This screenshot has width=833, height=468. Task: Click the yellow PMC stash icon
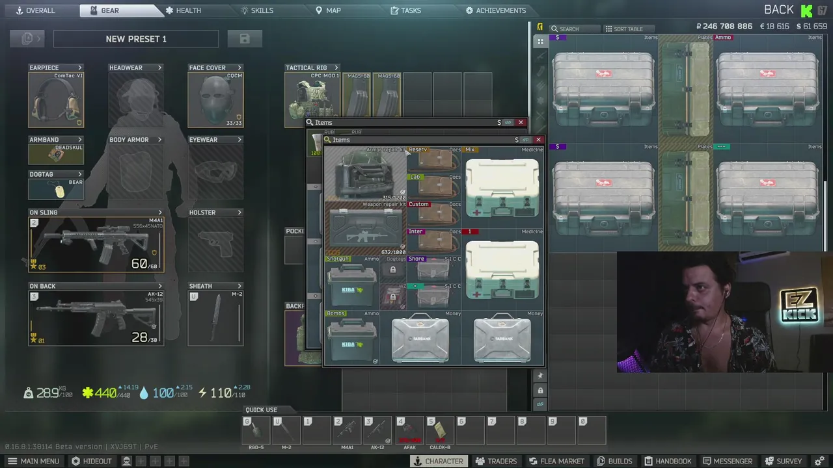point(539,27)
